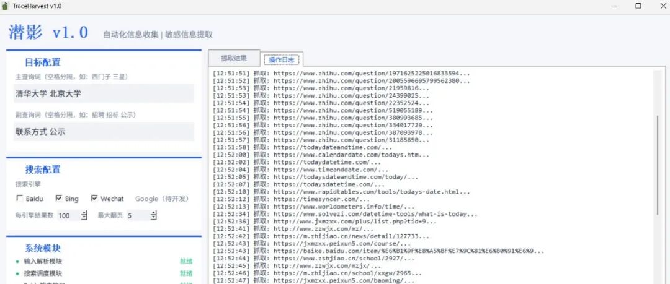This screenshot has height=284, width=670.
Task: Click log line for timesyncer.com
Action: (291, 199)
